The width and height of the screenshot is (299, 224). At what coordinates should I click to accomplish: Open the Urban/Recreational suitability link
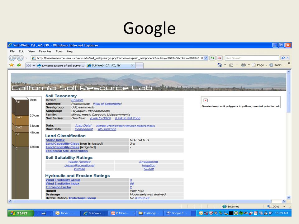pos(79,165)
